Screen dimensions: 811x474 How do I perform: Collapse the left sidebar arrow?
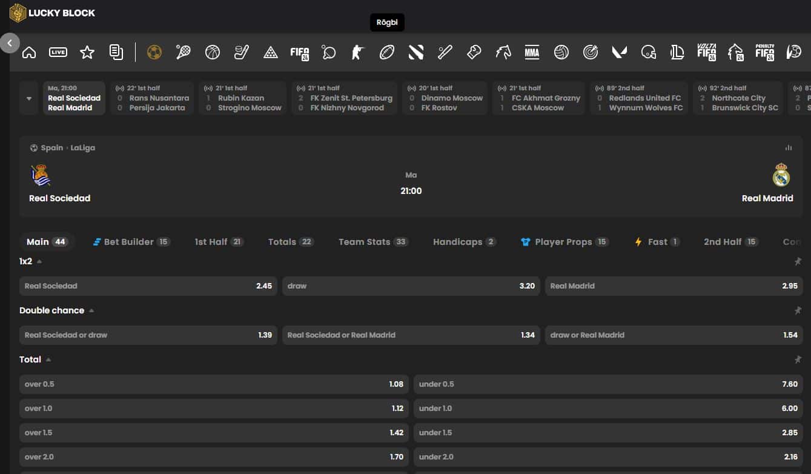(x=10, y=43)
